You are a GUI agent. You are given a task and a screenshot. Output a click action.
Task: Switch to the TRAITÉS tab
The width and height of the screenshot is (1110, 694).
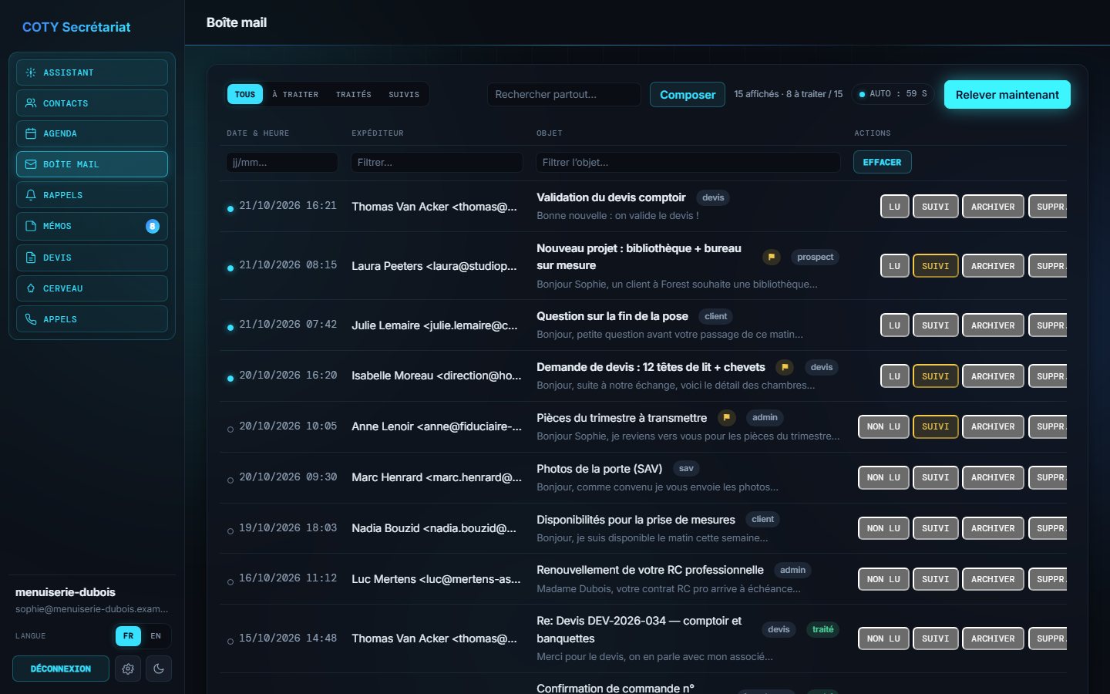(354, 94)
